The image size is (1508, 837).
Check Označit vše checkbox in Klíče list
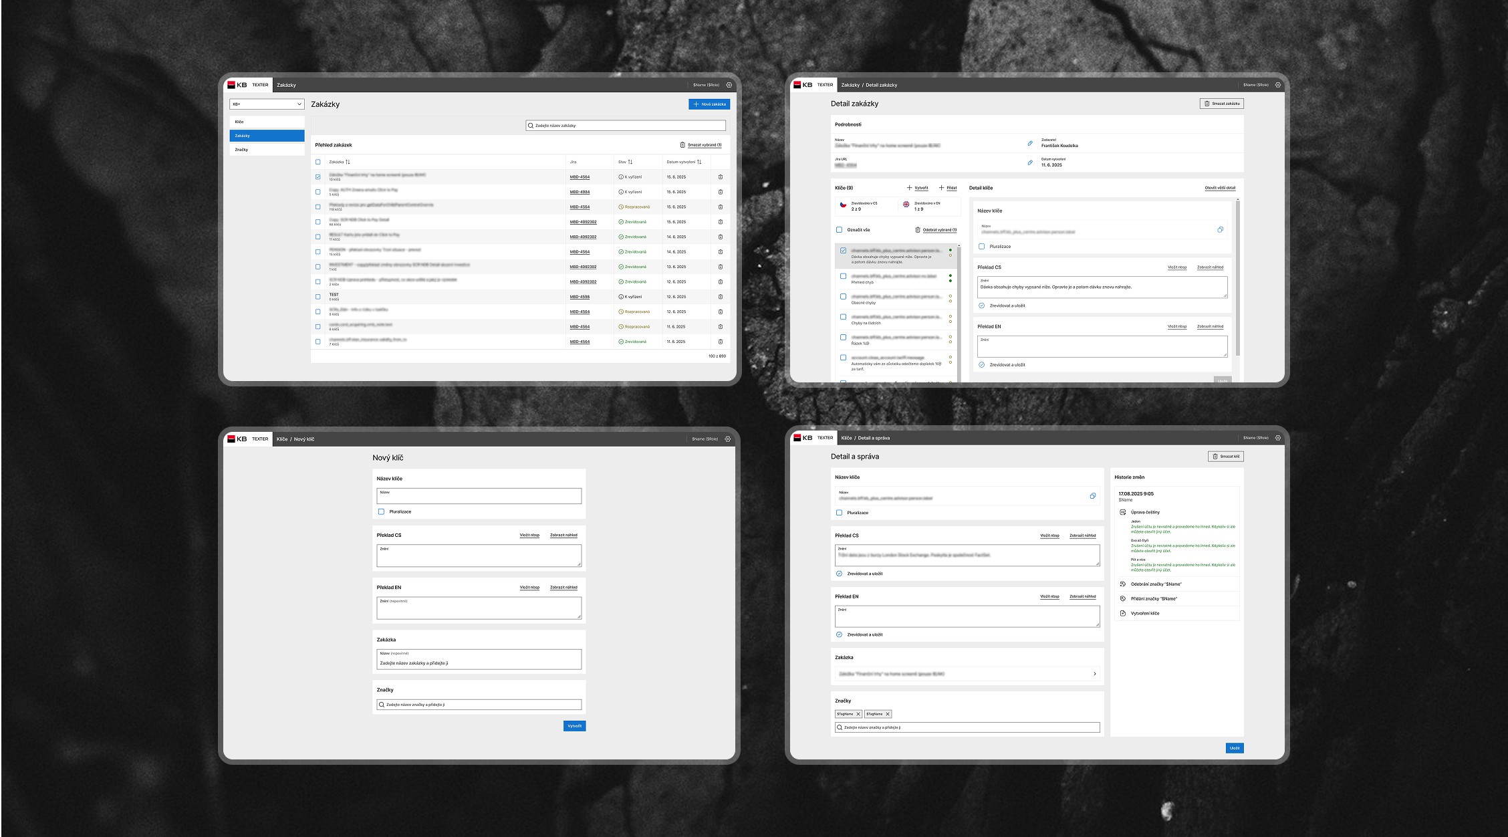tap(840, 230)
